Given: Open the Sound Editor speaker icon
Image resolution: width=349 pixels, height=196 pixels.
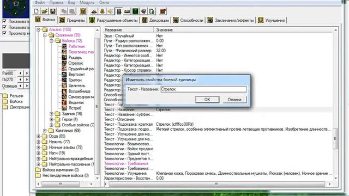Looking at the screenshot, I should click(x=110, y=11).
